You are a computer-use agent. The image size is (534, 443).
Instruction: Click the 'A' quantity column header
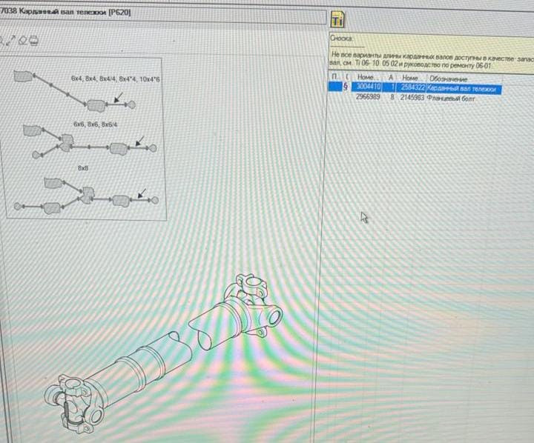coord(391,78)
